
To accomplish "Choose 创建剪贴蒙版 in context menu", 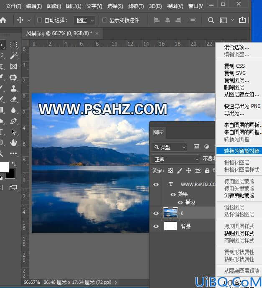I will [x=239, y=196].
